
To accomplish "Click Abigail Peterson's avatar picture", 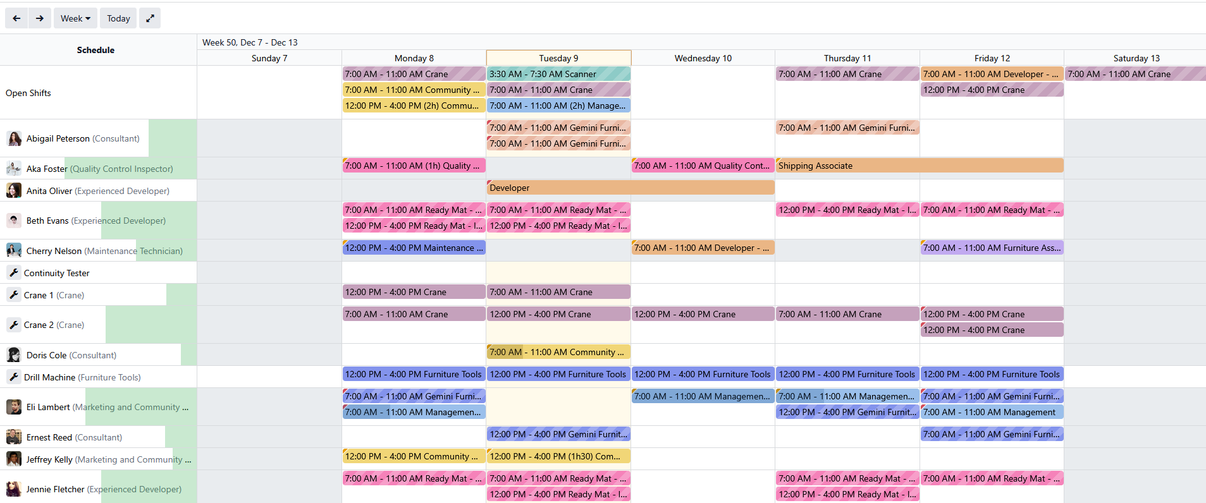I will (14, 138).
